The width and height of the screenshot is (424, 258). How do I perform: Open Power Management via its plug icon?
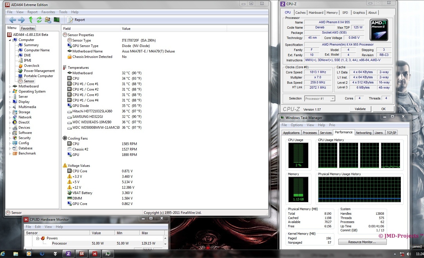20,71
